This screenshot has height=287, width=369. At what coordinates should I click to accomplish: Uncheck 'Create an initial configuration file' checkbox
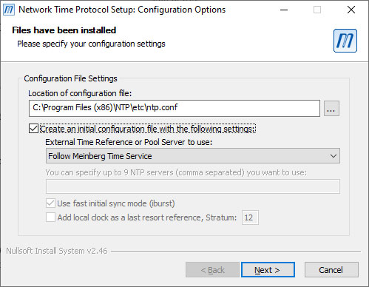click(x=33, y=129)
